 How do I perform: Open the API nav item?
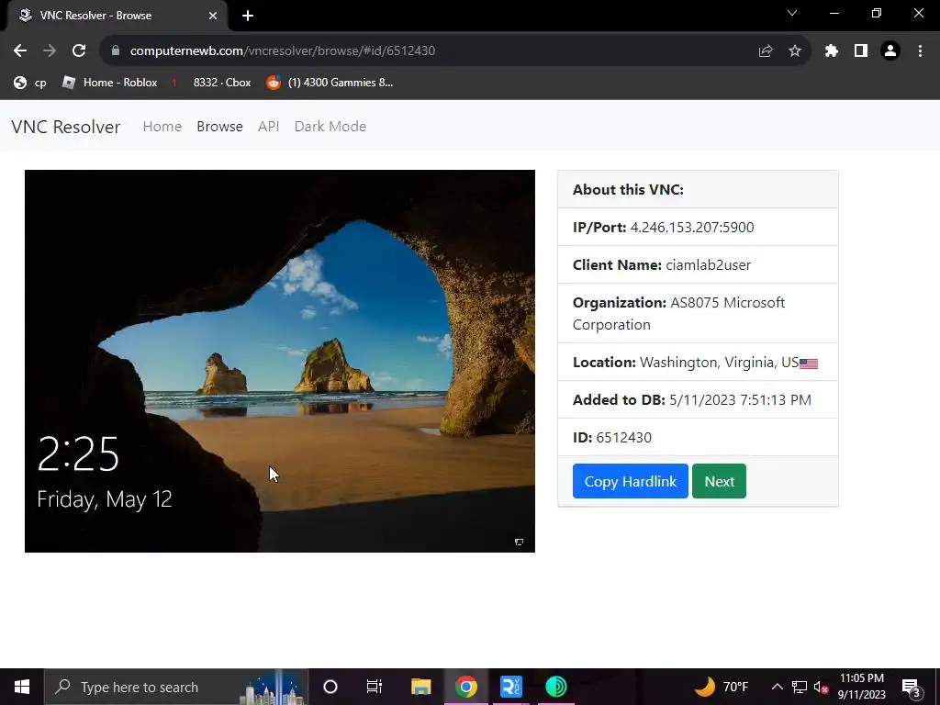(x=269, y=127)
